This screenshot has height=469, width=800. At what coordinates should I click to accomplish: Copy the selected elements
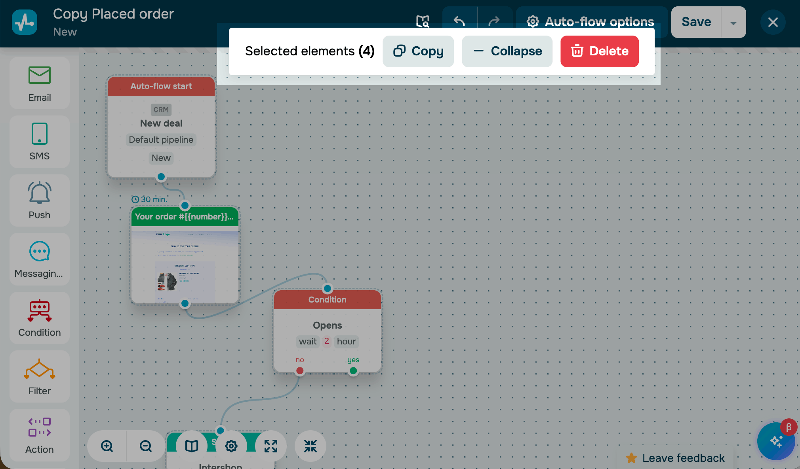(418, 51)
